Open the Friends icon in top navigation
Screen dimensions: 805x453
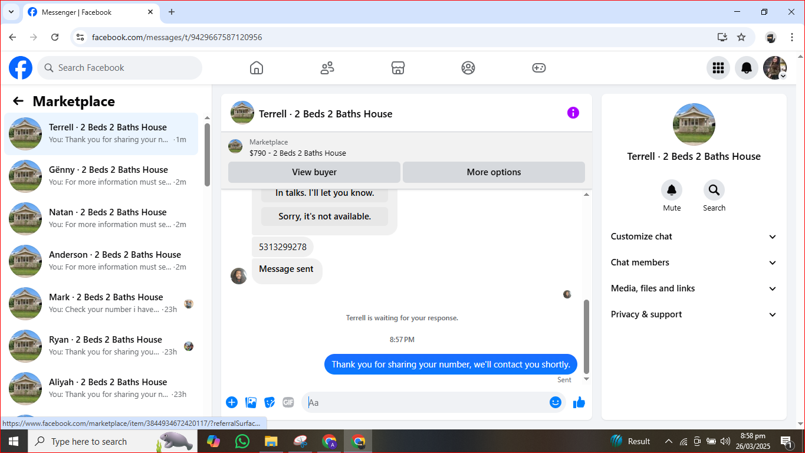[327, 68]
